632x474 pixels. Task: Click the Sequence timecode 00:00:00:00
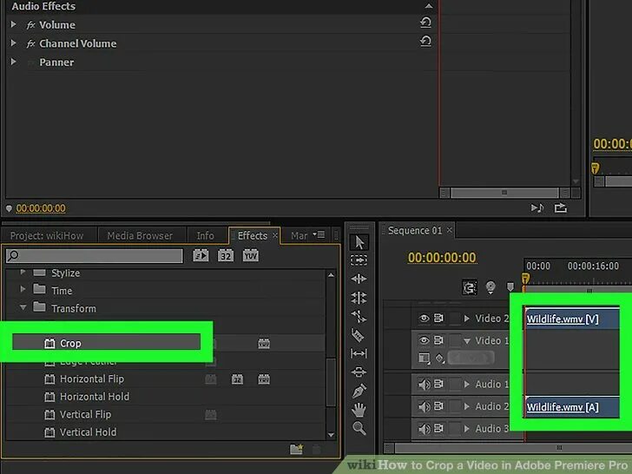442,258
